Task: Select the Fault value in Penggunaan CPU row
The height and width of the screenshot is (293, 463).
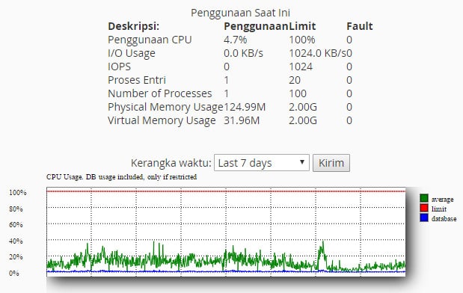Action: [349, 40]
